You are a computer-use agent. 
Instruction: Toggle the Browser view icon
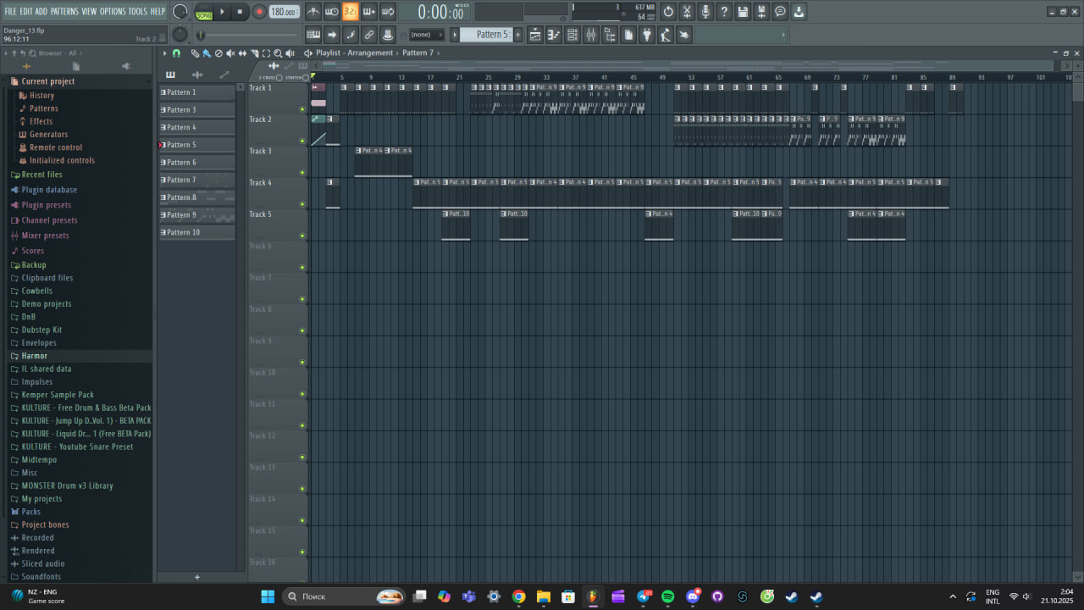point(610,35)
